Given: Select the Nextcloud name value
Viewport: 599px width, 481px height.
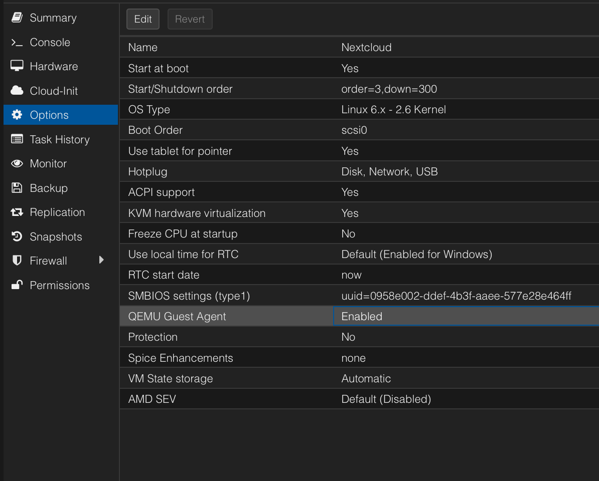Looking at the screenshot, I should 366,47.
